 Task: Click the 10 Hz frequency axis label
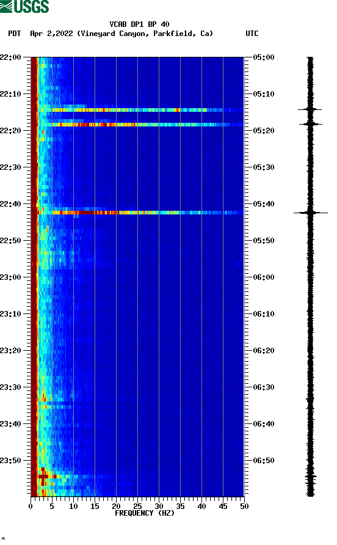tap(73, 507)
